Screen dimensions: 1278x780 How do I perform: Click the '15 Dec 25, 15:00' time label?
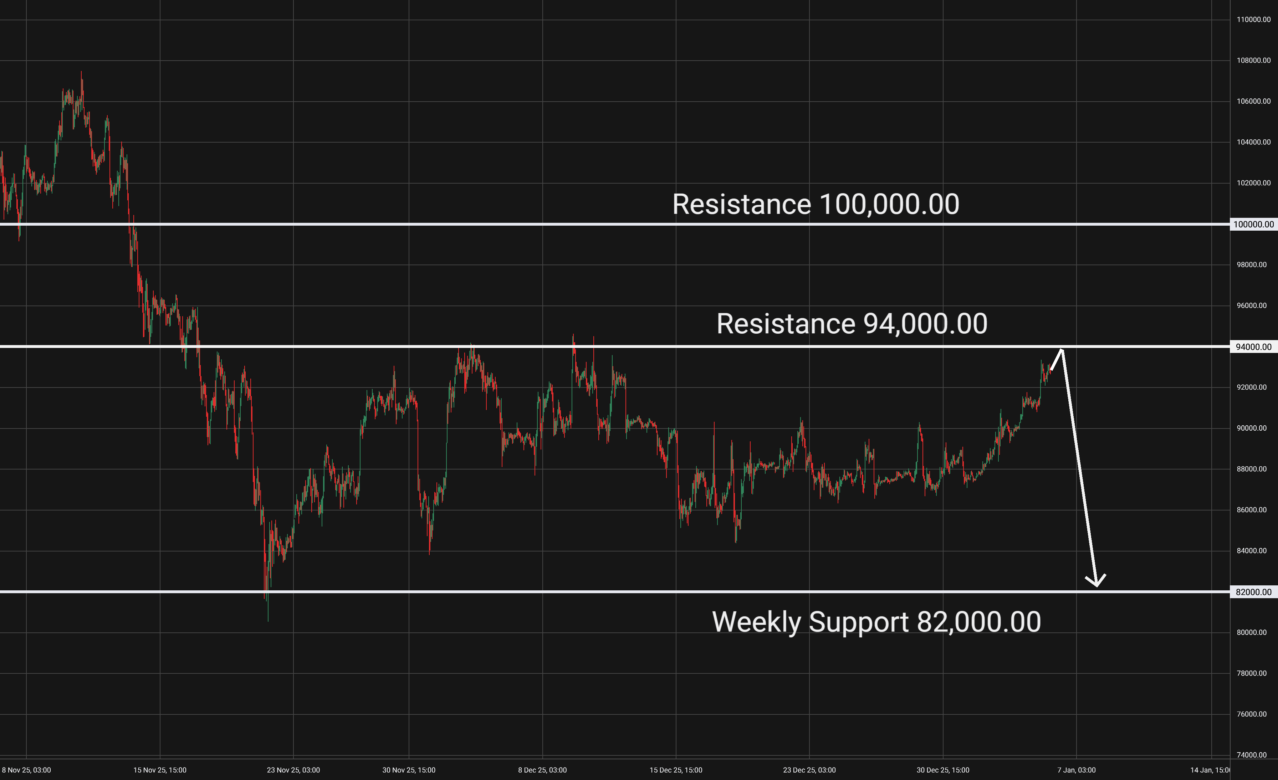tap(676, 770)
